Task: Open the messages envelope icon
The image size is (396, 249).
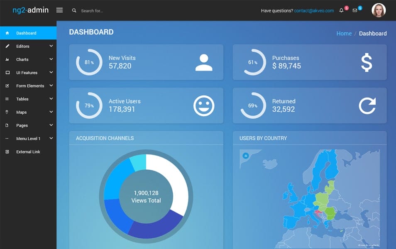Action: (355, 11)
